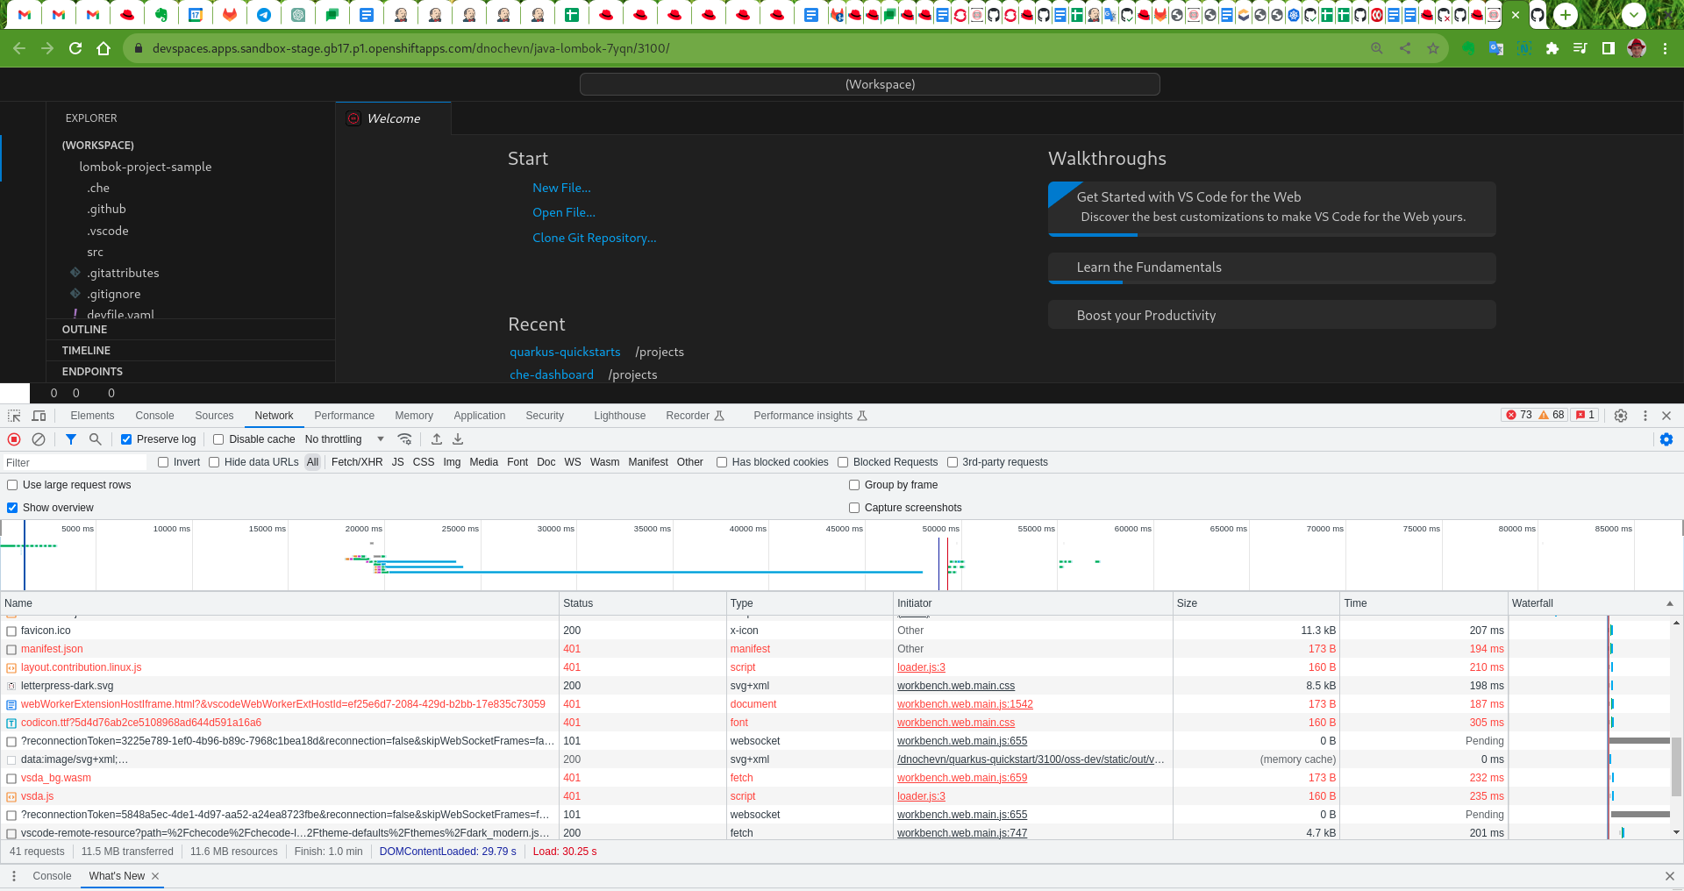This screenshot has height=891, width=1684.
Task: Open network conditions wifi icon
Action: coord(404,439)
